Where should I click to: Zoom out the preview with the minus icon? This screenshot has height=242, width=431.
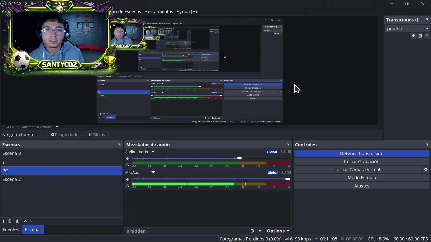[3, 127]
